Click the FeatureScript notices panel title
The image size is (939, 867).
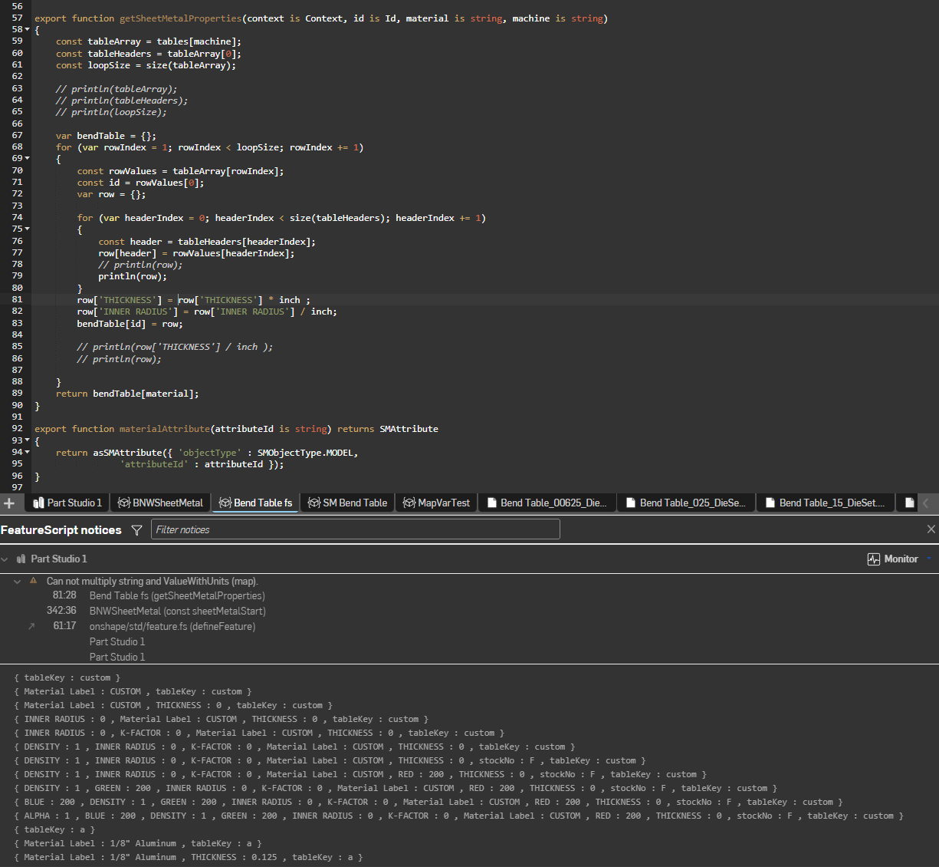tap(61, 530)
